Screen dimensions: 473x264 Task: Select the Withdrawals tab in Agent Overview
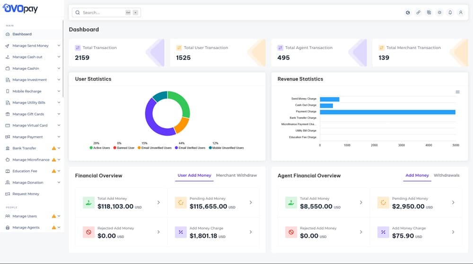pyautogui.click(x=446, y=175)
